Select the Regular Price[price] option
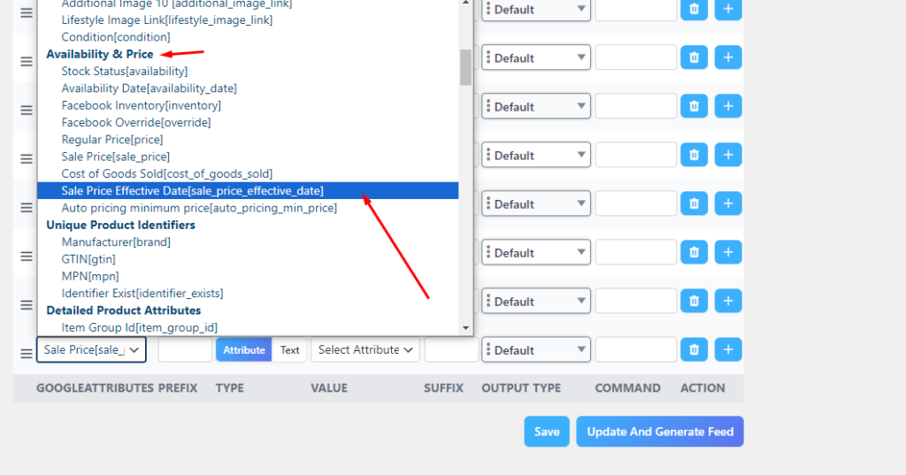Viewport: 906px width, 475px height. click(111, 140)
